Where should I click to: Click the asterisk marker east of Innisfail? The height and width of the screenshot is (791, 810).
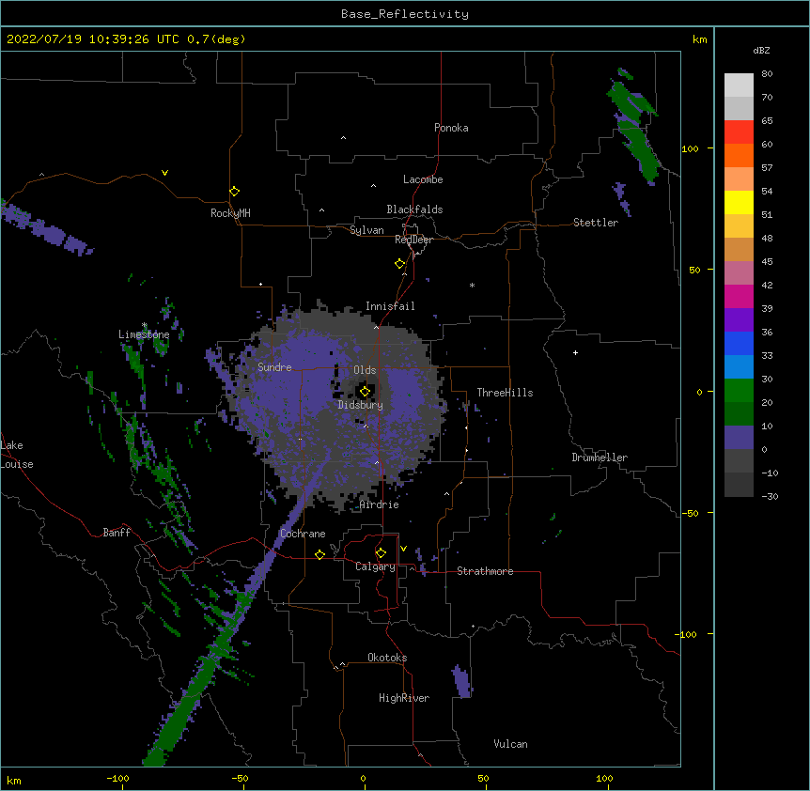tap(472, 285)
